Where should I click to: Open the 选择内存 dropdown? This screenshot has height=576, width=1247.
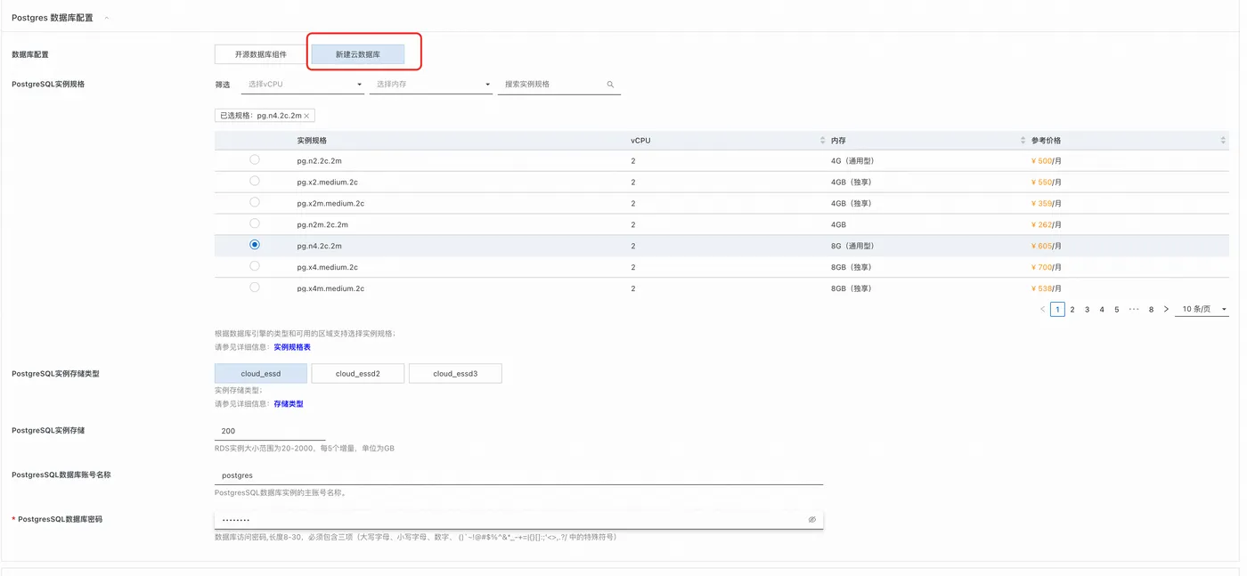431,85
